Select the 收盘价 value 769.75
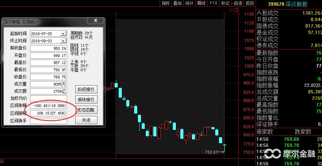This screenshot has width=322, height=166. click(49, 77)
